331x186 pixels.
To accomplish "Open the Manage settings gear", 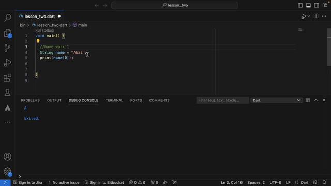I will click(7, 171).
